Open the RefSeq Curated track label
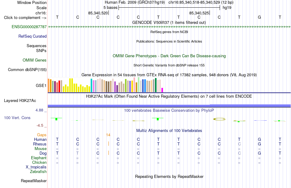This screenshot has width=291, height=188. click(x=32, y=36)
